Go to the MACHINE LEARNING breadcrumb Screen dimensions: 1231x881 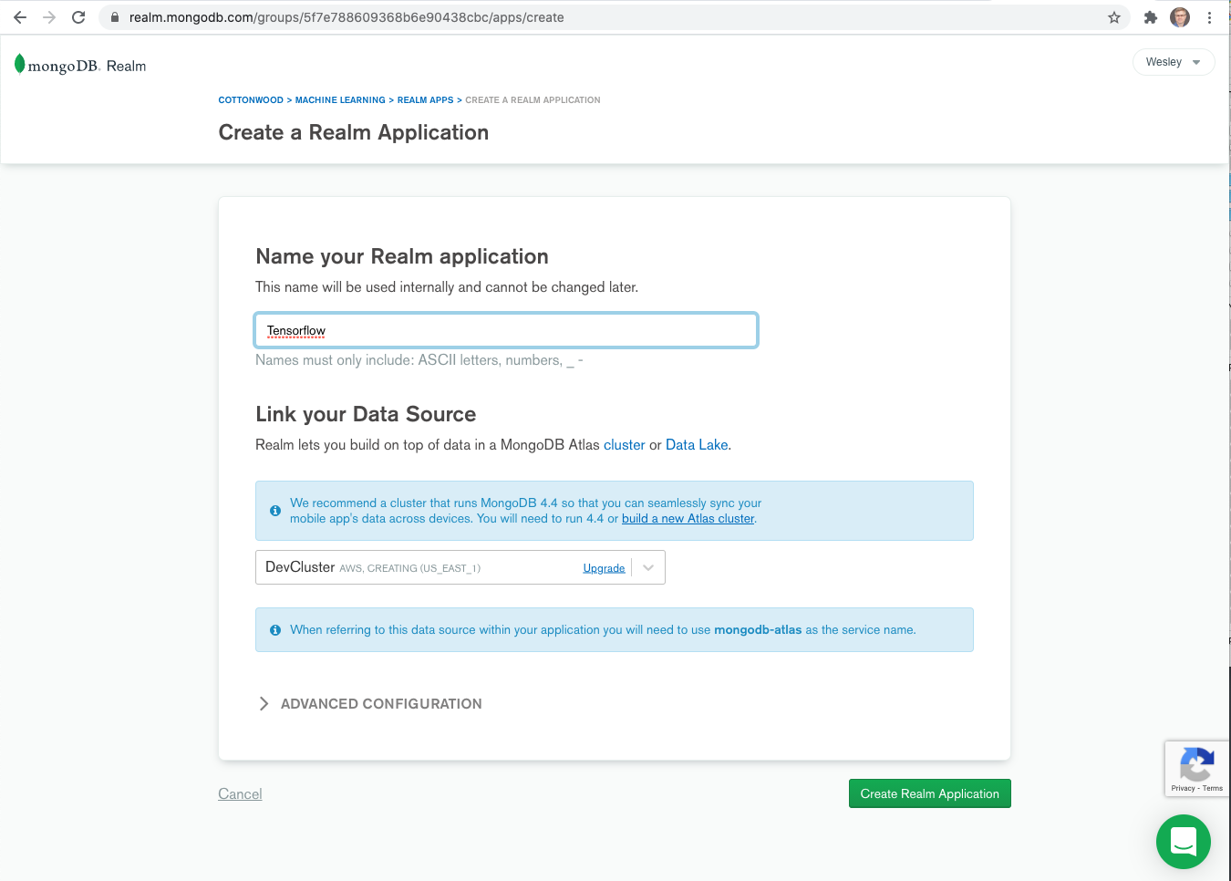(340, 100)
